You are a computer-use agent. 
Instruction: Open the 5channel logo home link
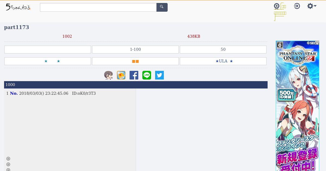pos(18,7)
